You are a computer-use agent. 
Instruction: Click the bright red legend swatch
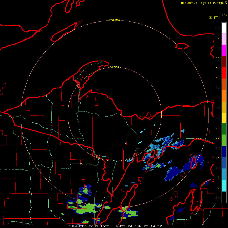point(224,73)
